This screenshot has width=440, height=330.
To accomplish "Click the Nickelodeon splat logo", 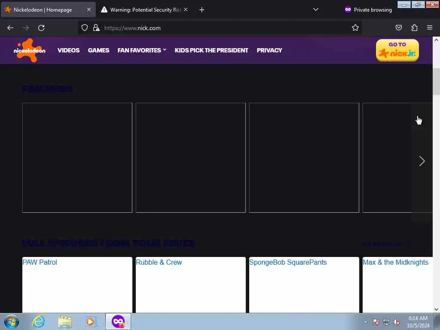I will tap(30, 50).
